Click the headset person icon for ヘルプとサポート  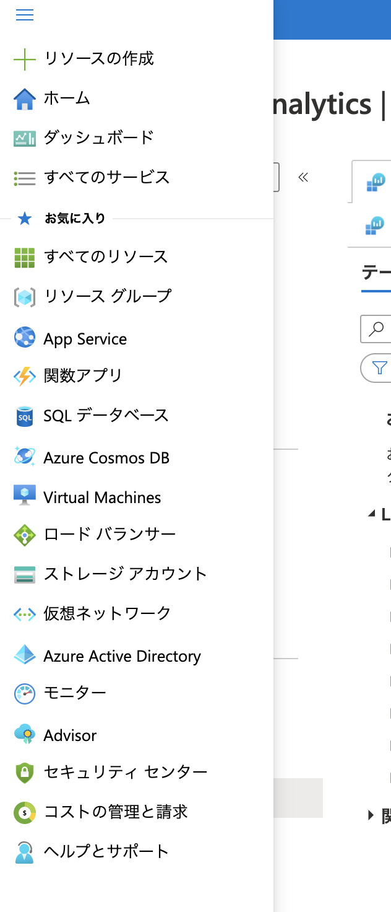25,852
